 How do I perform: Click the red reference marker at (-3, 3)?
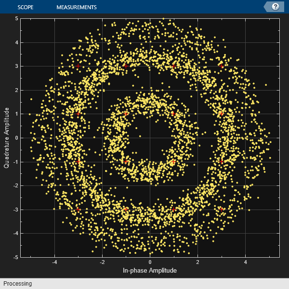click(78, 66)
